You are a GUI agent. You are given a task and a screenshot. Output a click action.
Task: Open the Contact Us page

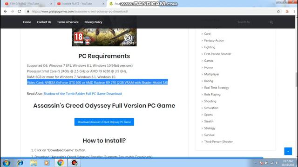pyautogui.click(x=44, y=22)
